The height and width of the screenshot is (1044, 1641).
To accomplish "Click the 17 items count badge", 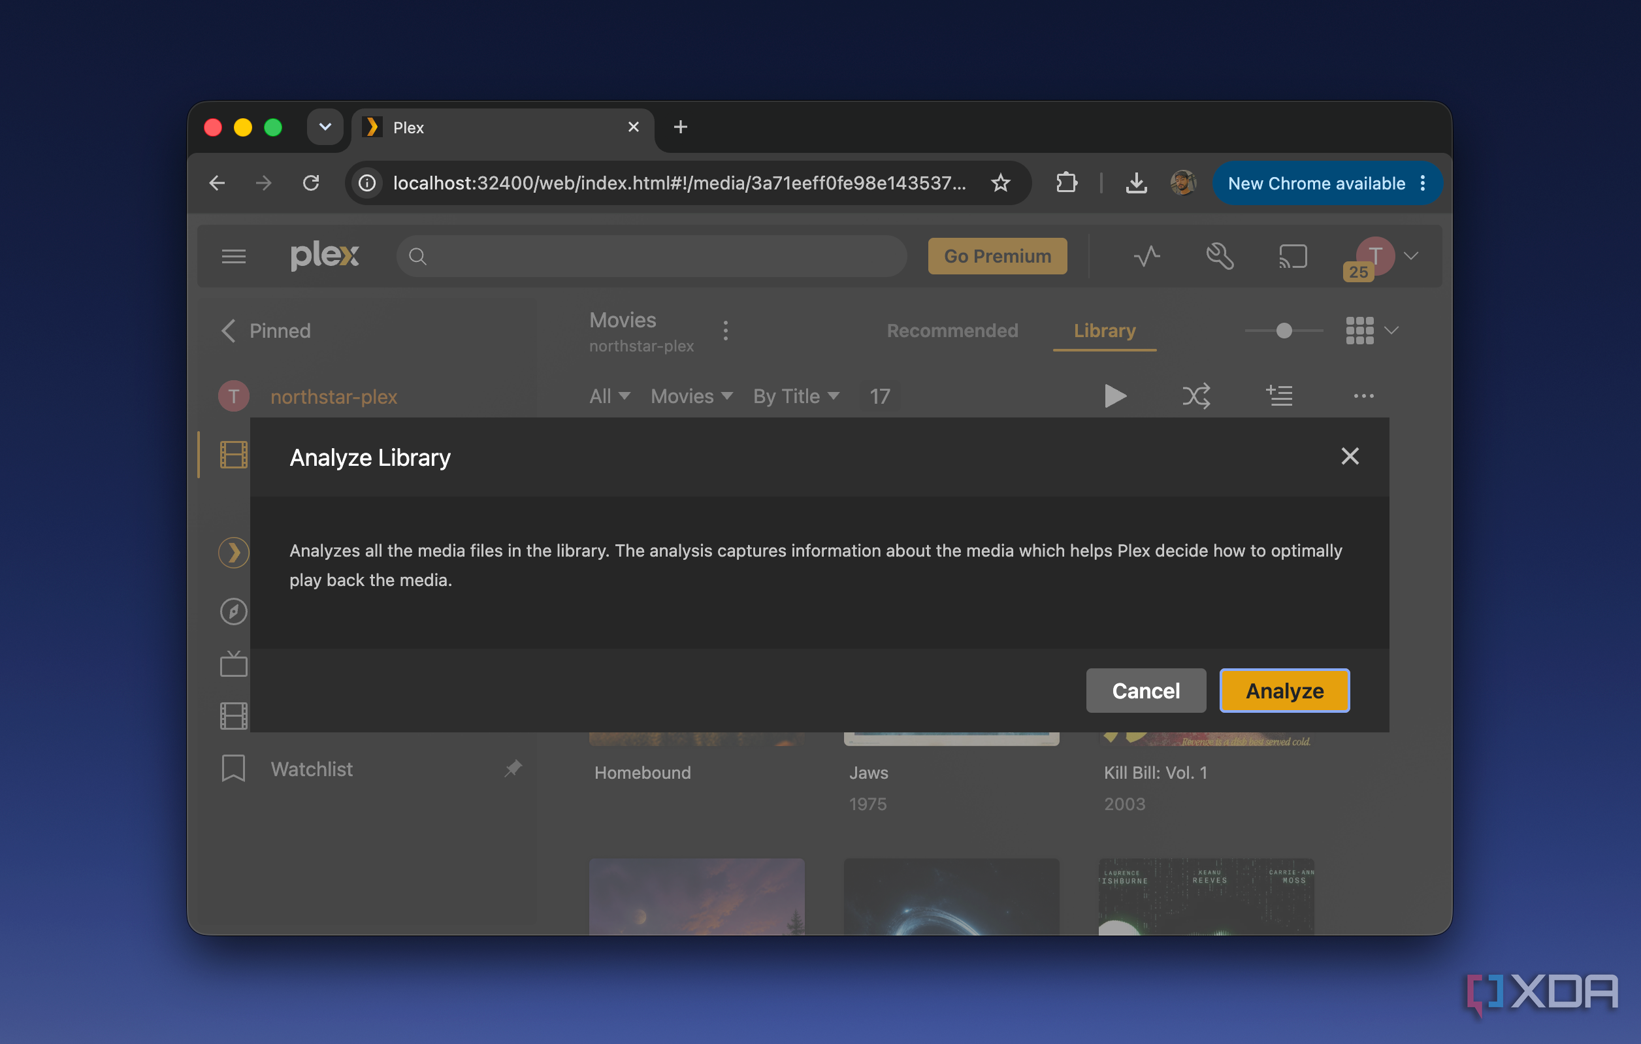I will 879,396.
